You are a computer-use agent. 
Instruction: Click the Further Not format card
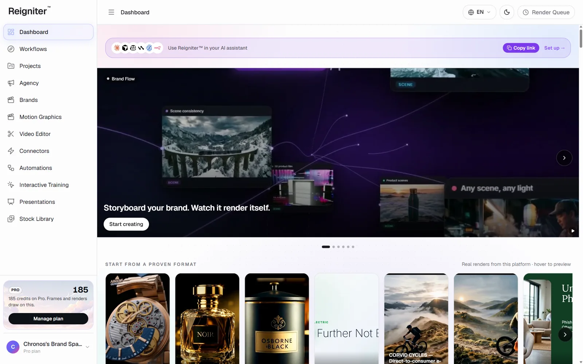(x=347, y=318)
